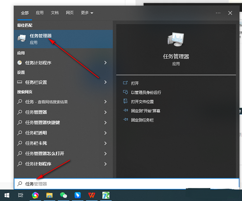
Task: Open 任务栏设置 settings result
Action: pyautogui.click(x=63, y=82)
